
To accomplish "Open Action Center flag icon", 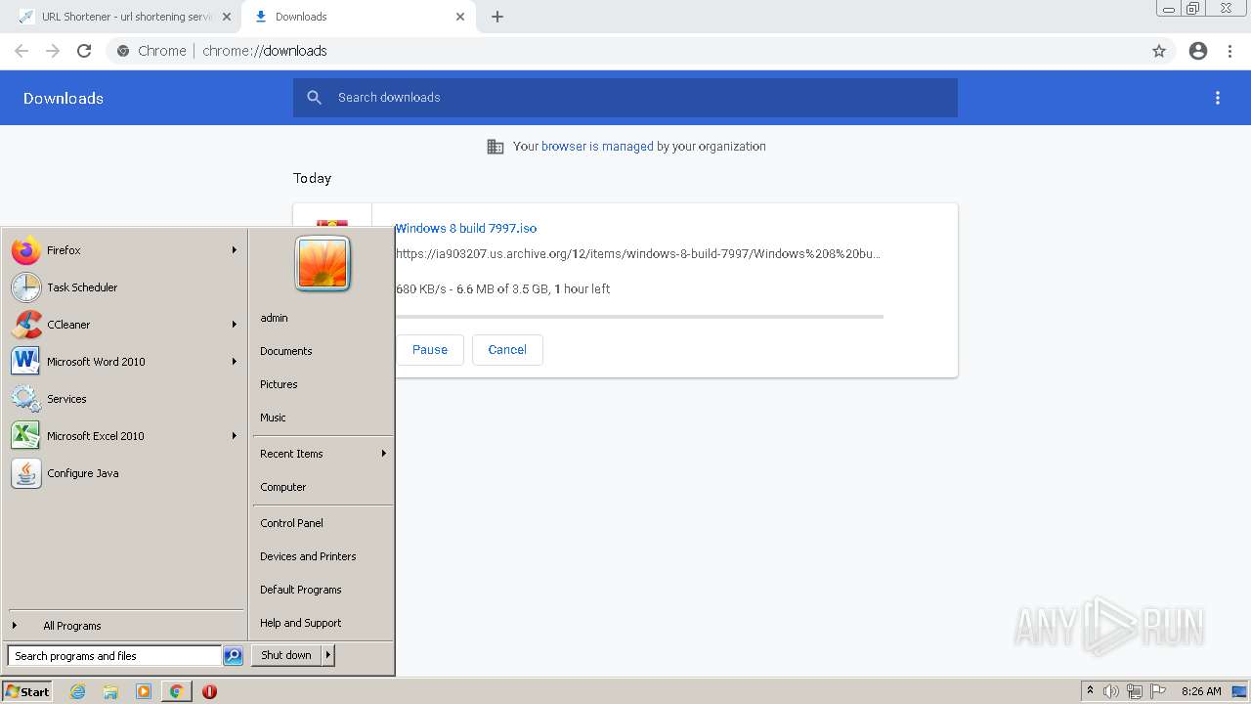I will click(x=1158, y=691).
